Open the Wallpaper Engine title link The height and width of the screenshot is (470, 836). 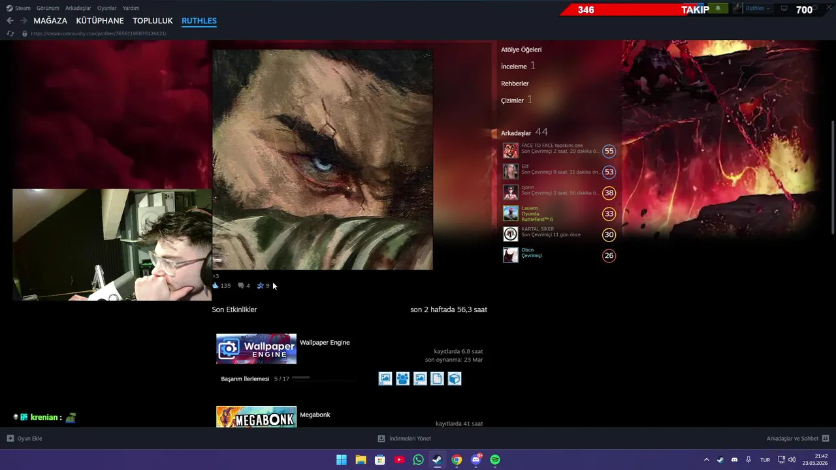[325, 343]
